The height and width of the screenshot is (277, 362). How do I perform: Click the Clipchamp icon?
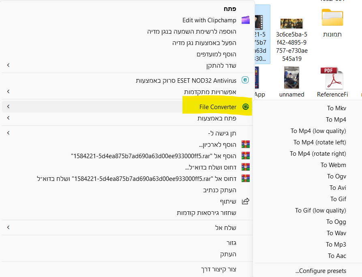click(x=245, y=20)
